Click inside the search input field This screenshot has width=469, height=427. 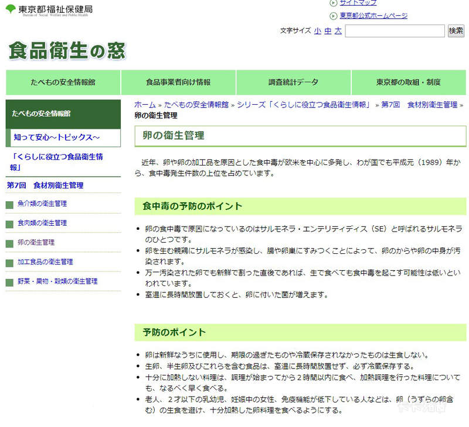click(x=396, y=30)
